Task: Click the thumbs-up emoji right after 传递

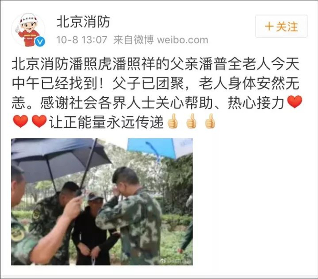Action: click(173, 121)
